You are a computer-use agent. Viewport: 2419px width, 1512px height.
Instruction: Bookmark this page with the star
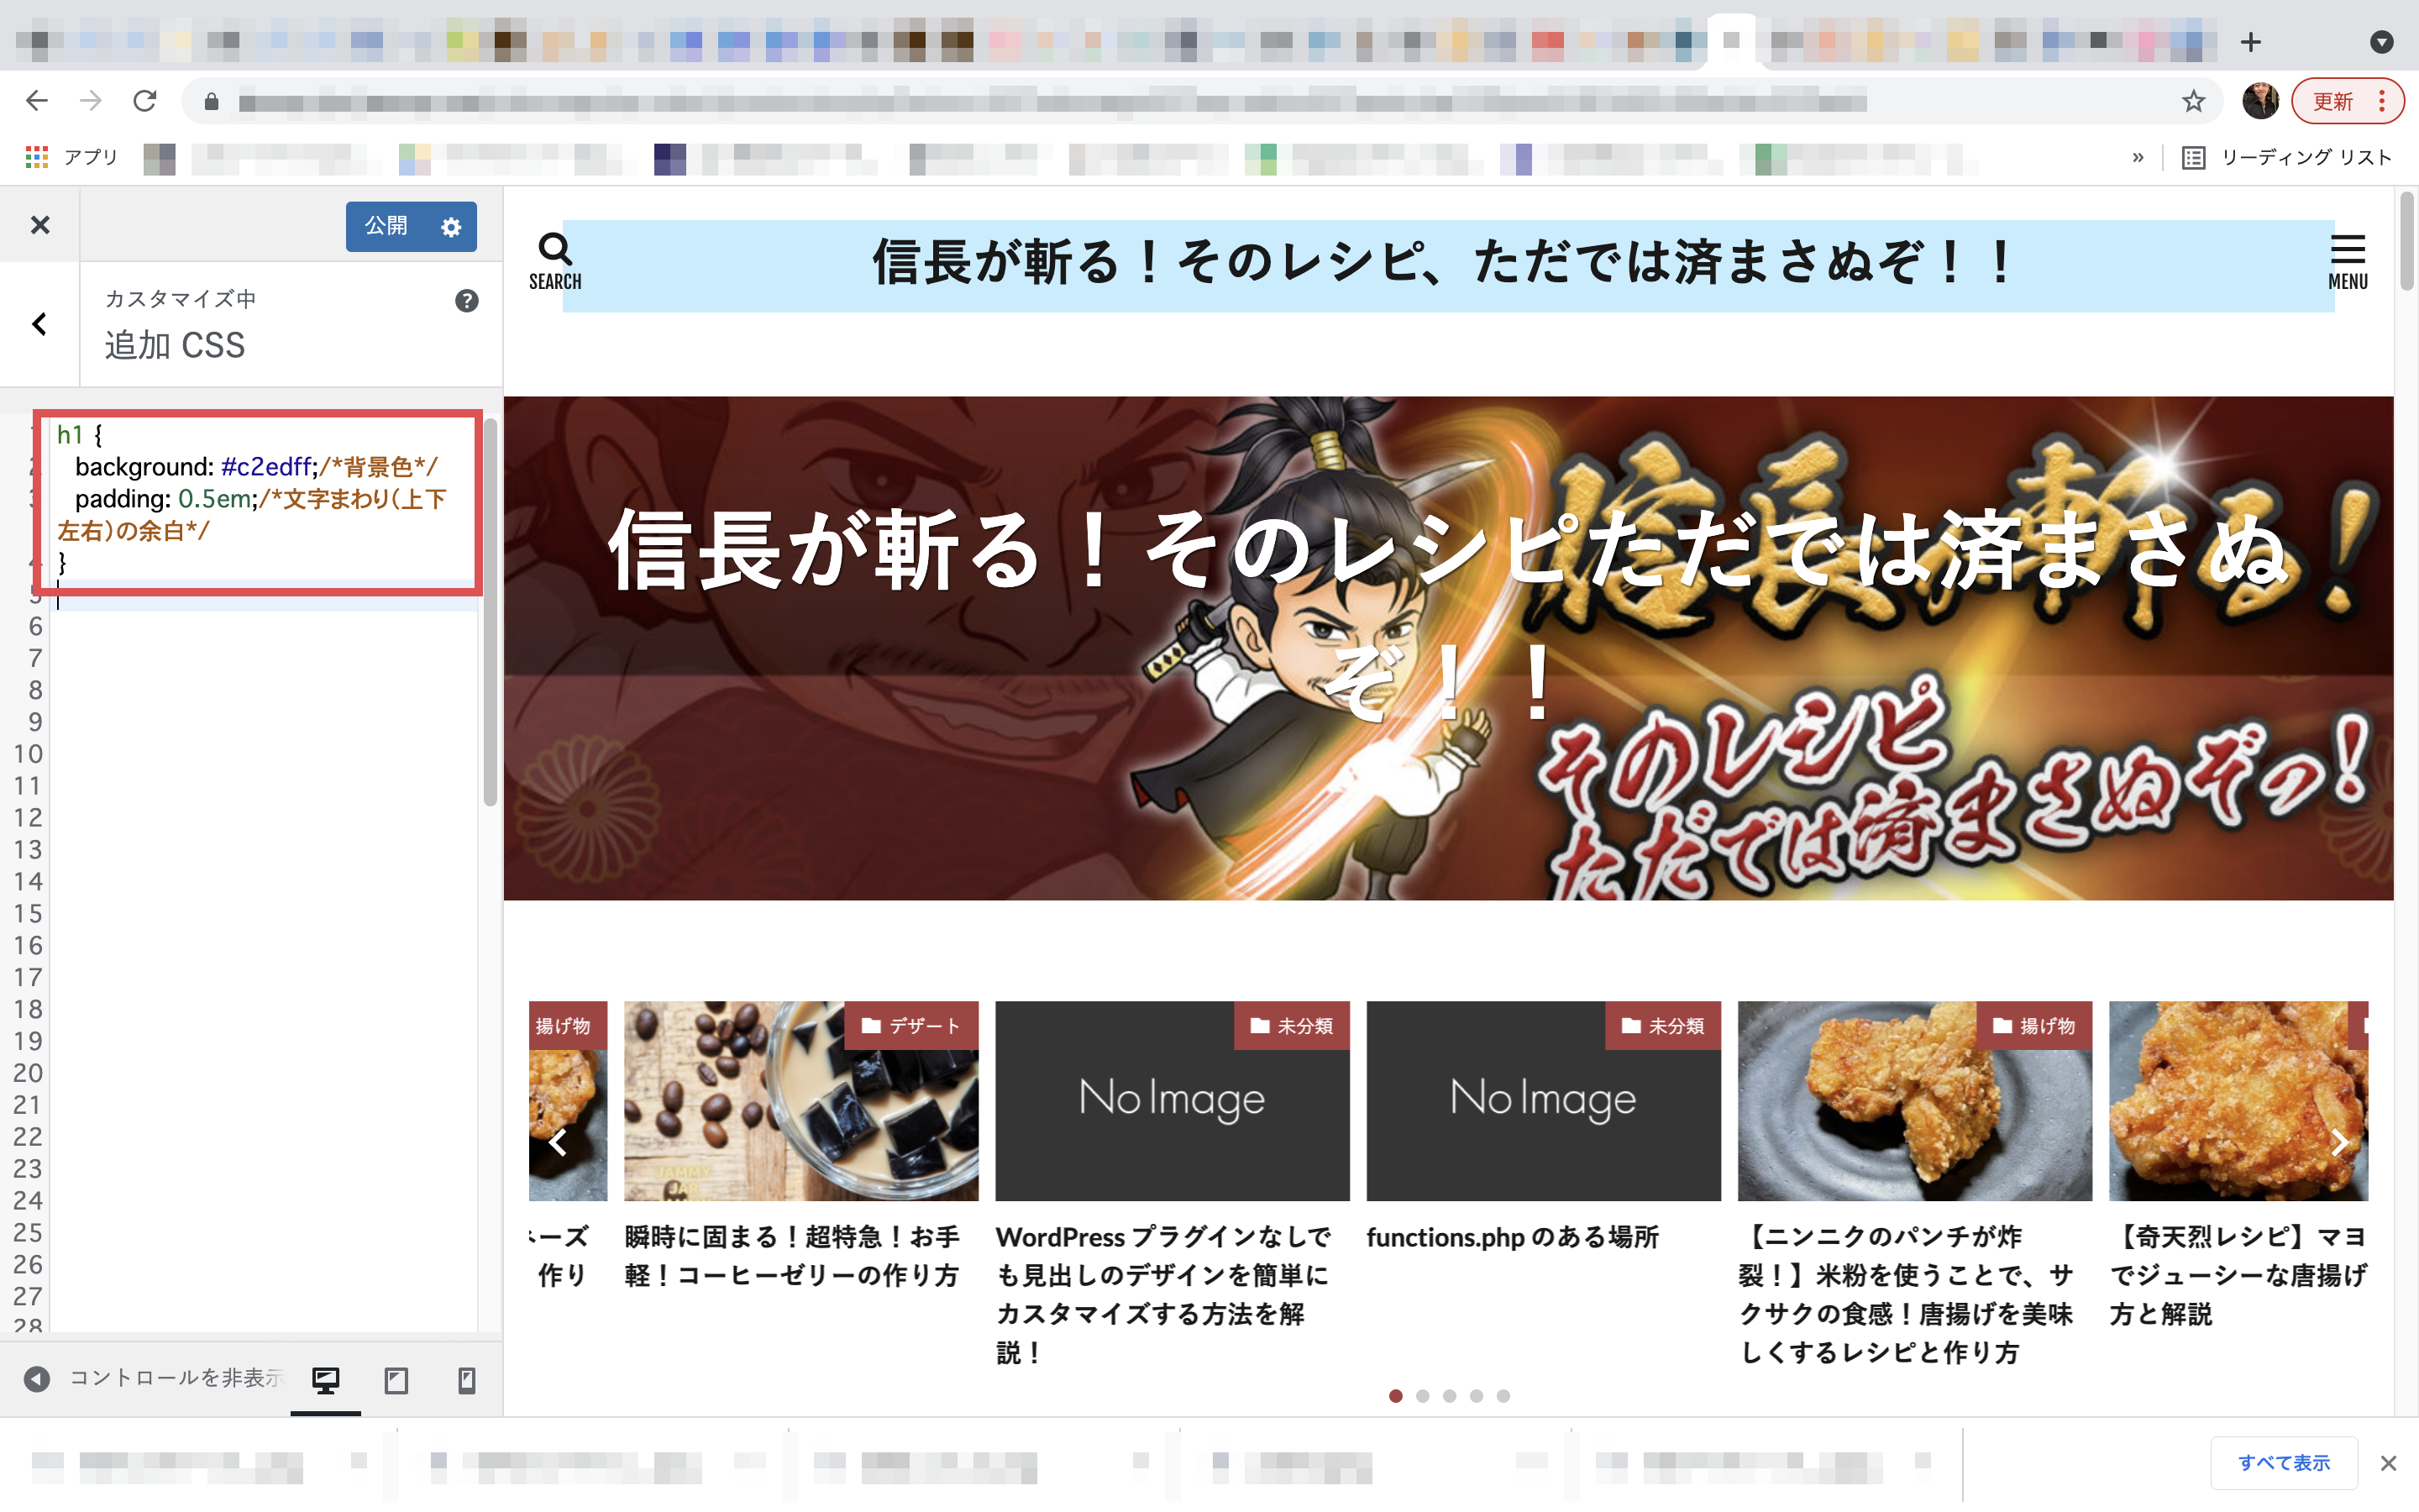pos(2193,101)
